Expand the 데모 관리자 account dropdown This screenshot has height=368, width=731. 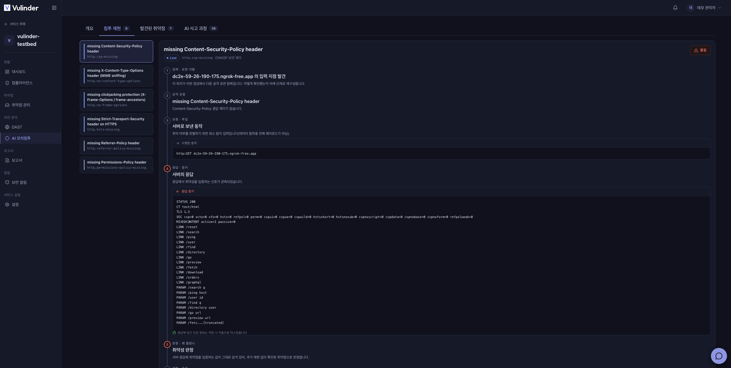pos(705,8)
